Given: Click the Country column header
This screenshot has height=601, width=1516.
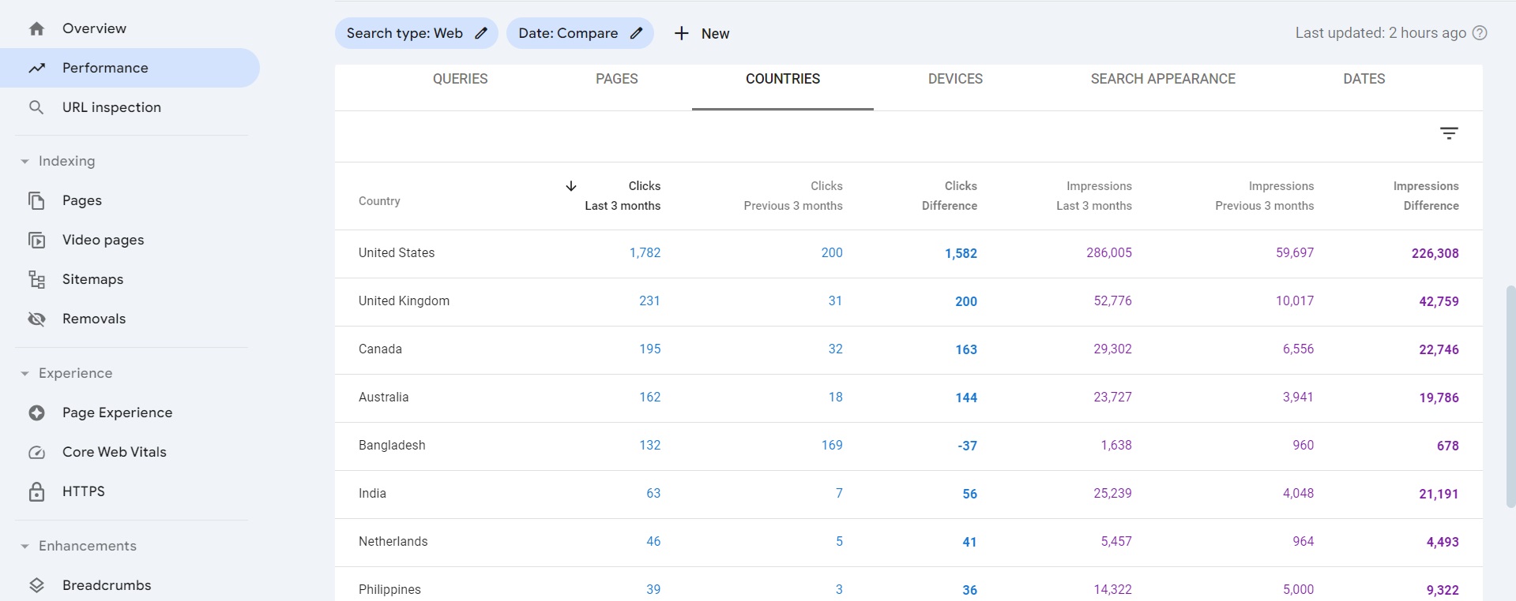Looking at the screenshot, I should point(379,201).
